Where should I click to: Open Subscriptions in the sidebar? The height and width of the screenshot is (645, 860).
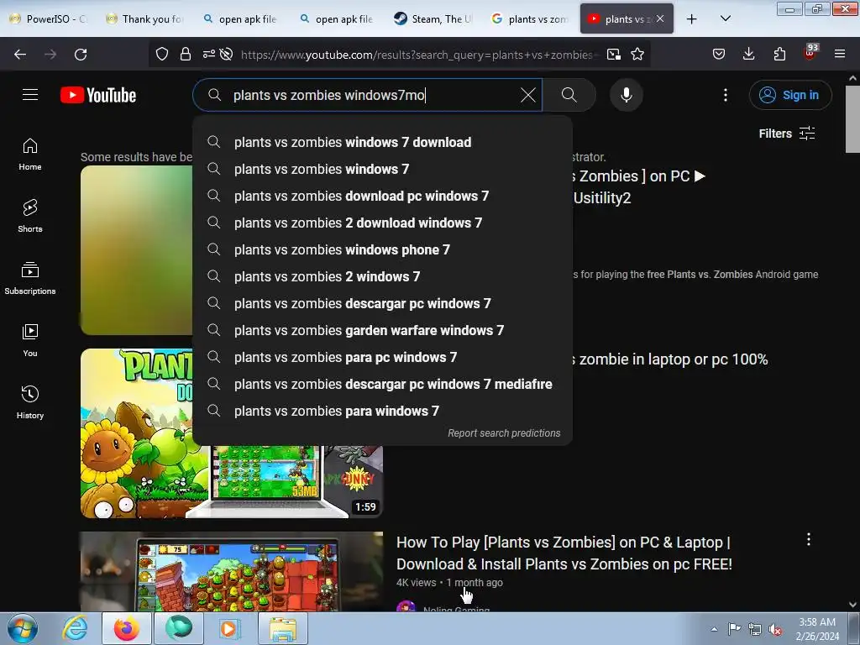(30, 279)
